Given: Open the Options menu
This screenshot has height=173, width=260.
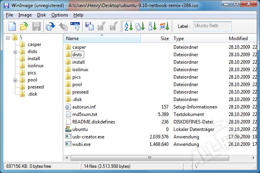Looking at the screenshot, I should pos(60,15).
